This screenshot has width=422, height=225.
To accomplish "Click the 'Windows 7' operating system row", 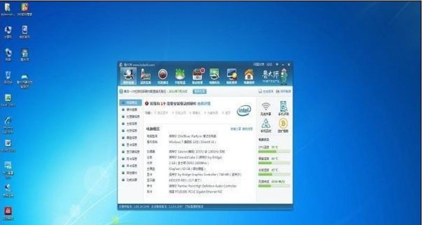I will 192,142.
